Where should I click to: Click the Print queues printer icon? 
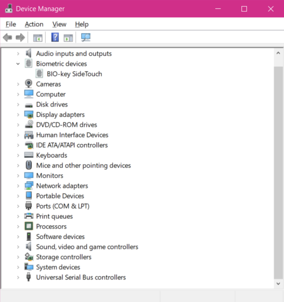29,216
